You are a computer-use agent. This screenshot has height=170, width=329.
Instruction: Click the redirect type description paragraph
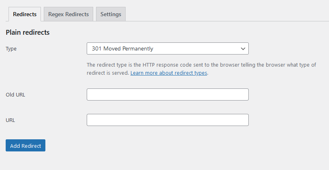[201, 69]
